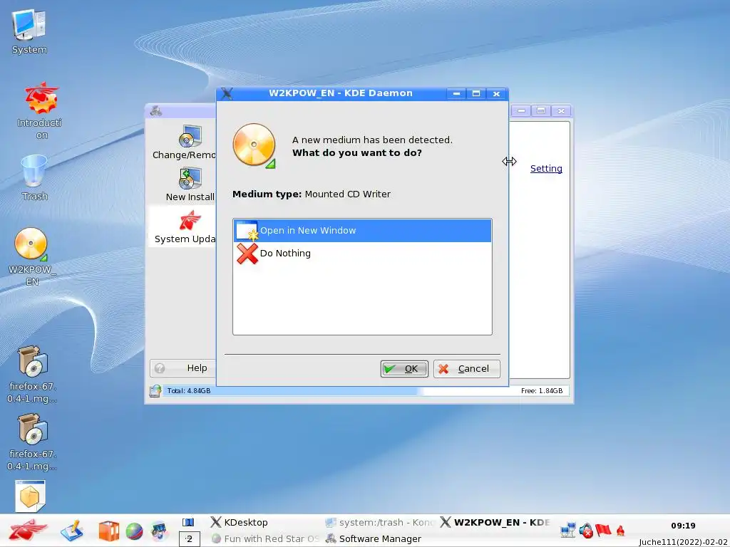
Task: Open the Trash desktop icon
Action: coord(34,178)
